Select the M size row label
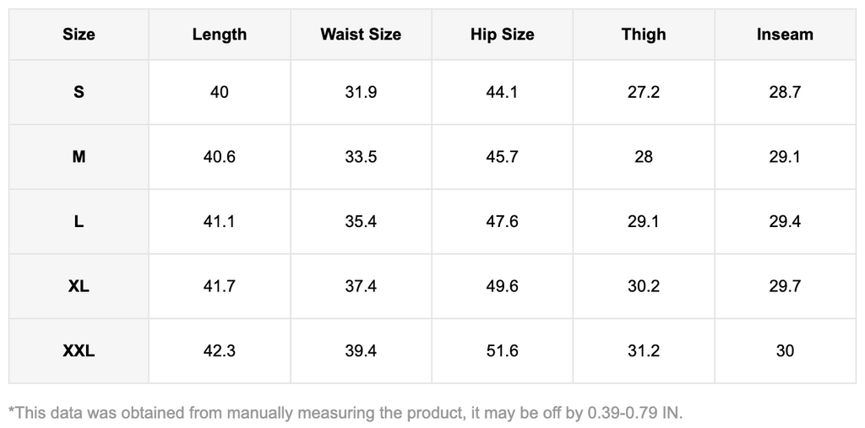This screenshot has width=865, height=428. pos(79,157)
